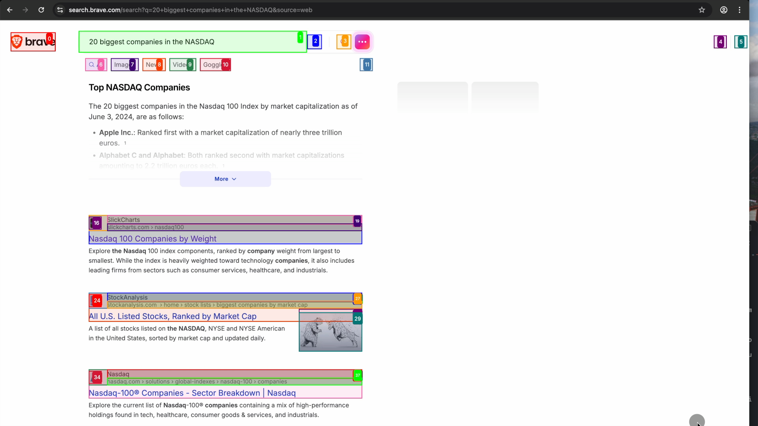
Task: Click the bull and bear thumbnail image
Action: point(330,331)
